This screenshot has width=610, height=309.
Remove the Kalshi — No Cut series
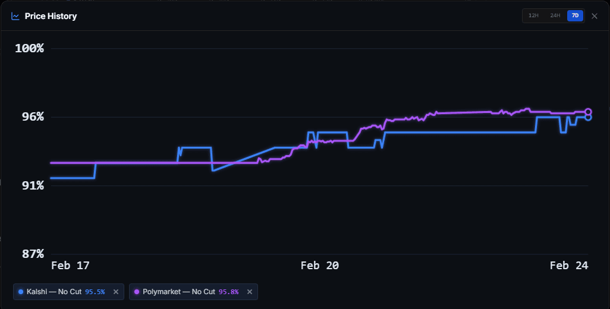pos(115,292)
